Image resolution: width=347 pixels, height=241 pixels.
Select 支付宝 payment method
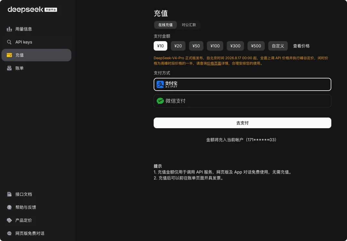point(242,84)
